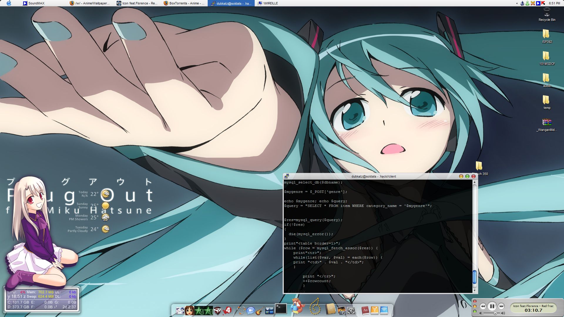Open the _WanganMid archive file

(547, 123)
